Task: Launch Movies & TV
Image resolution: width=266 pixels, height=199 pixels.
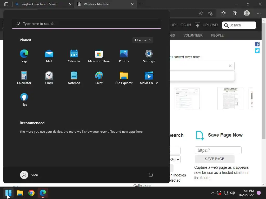Action: (x=149, y=78)
